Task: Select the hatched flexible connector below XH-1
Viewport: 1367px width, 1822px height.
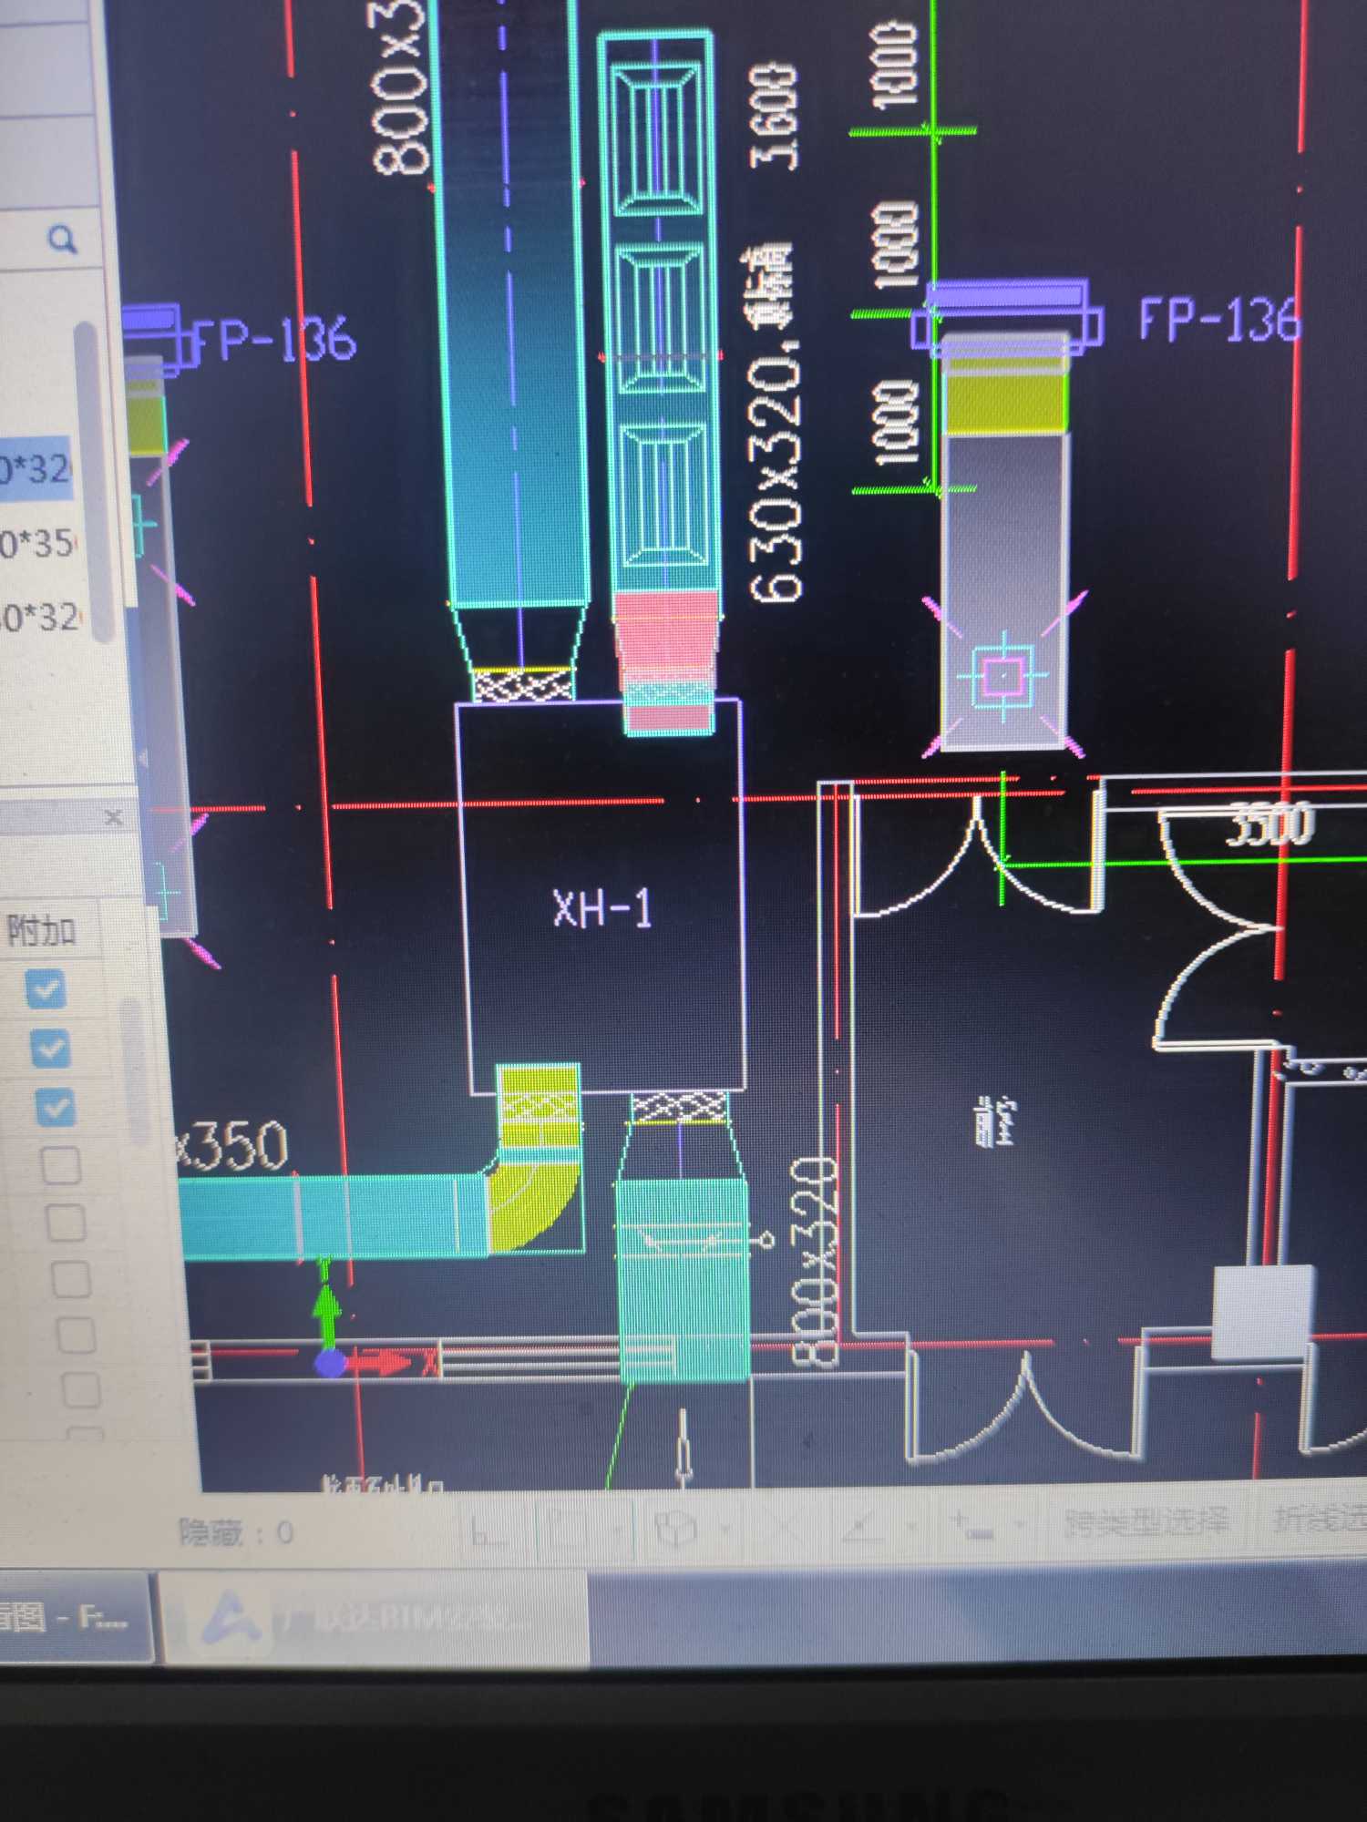Action: coord(680,1108)
